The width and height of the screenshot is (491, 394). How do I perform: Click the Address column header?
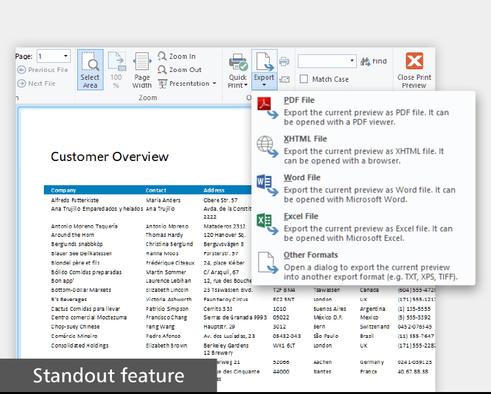[x=214, y=190]
